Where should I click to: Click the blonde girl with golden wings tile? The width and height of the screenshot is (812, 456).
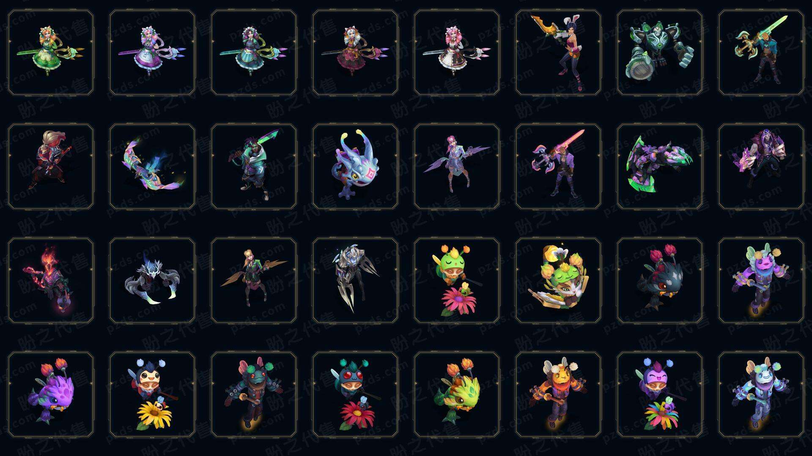pos(254,281)
